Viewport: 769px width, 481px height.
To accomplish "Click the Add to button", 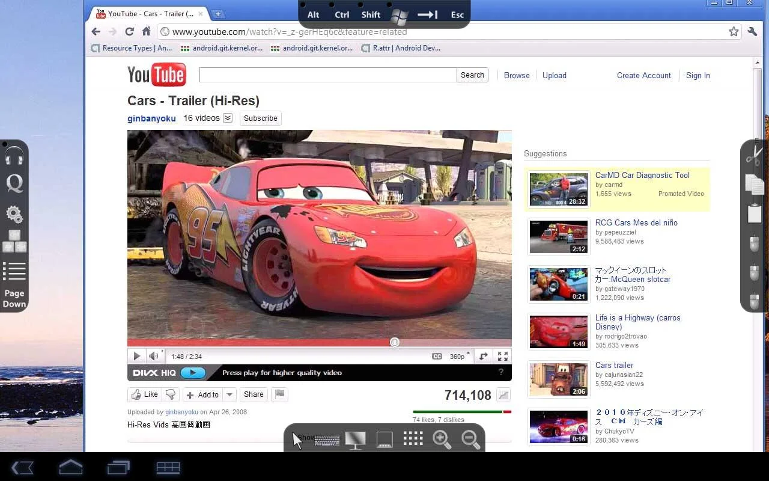I will (x=202, y=395).
